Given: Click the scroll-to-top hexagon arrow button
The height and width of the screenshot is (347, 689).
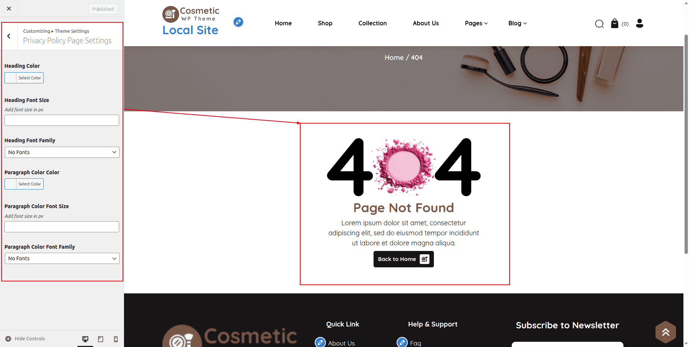Looking at the screenshot, I should click(x=666, y=332).
